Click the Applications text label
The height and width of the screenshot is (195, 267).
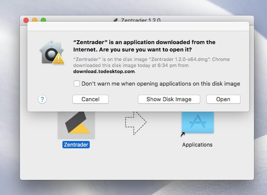(x=197, y=144)
